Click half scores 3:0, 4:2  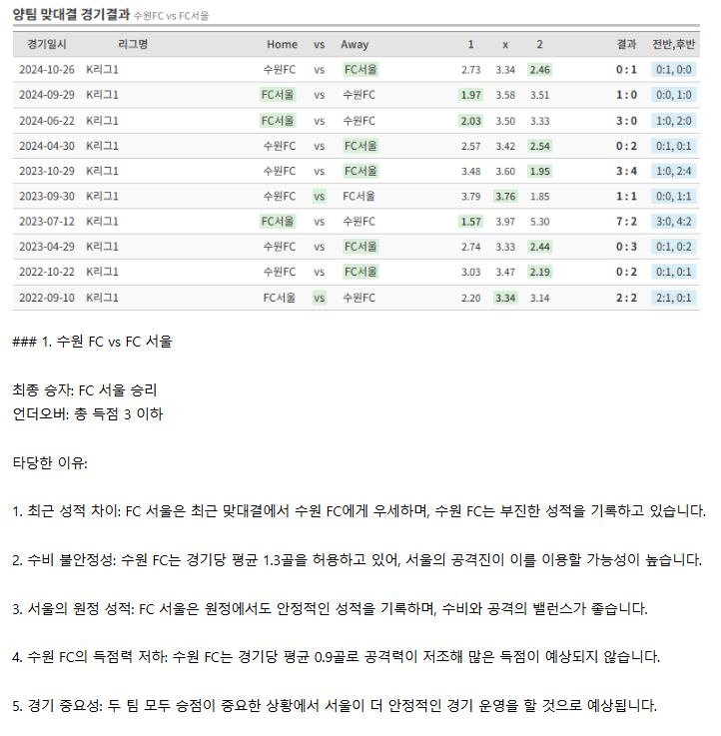[674, 222]
